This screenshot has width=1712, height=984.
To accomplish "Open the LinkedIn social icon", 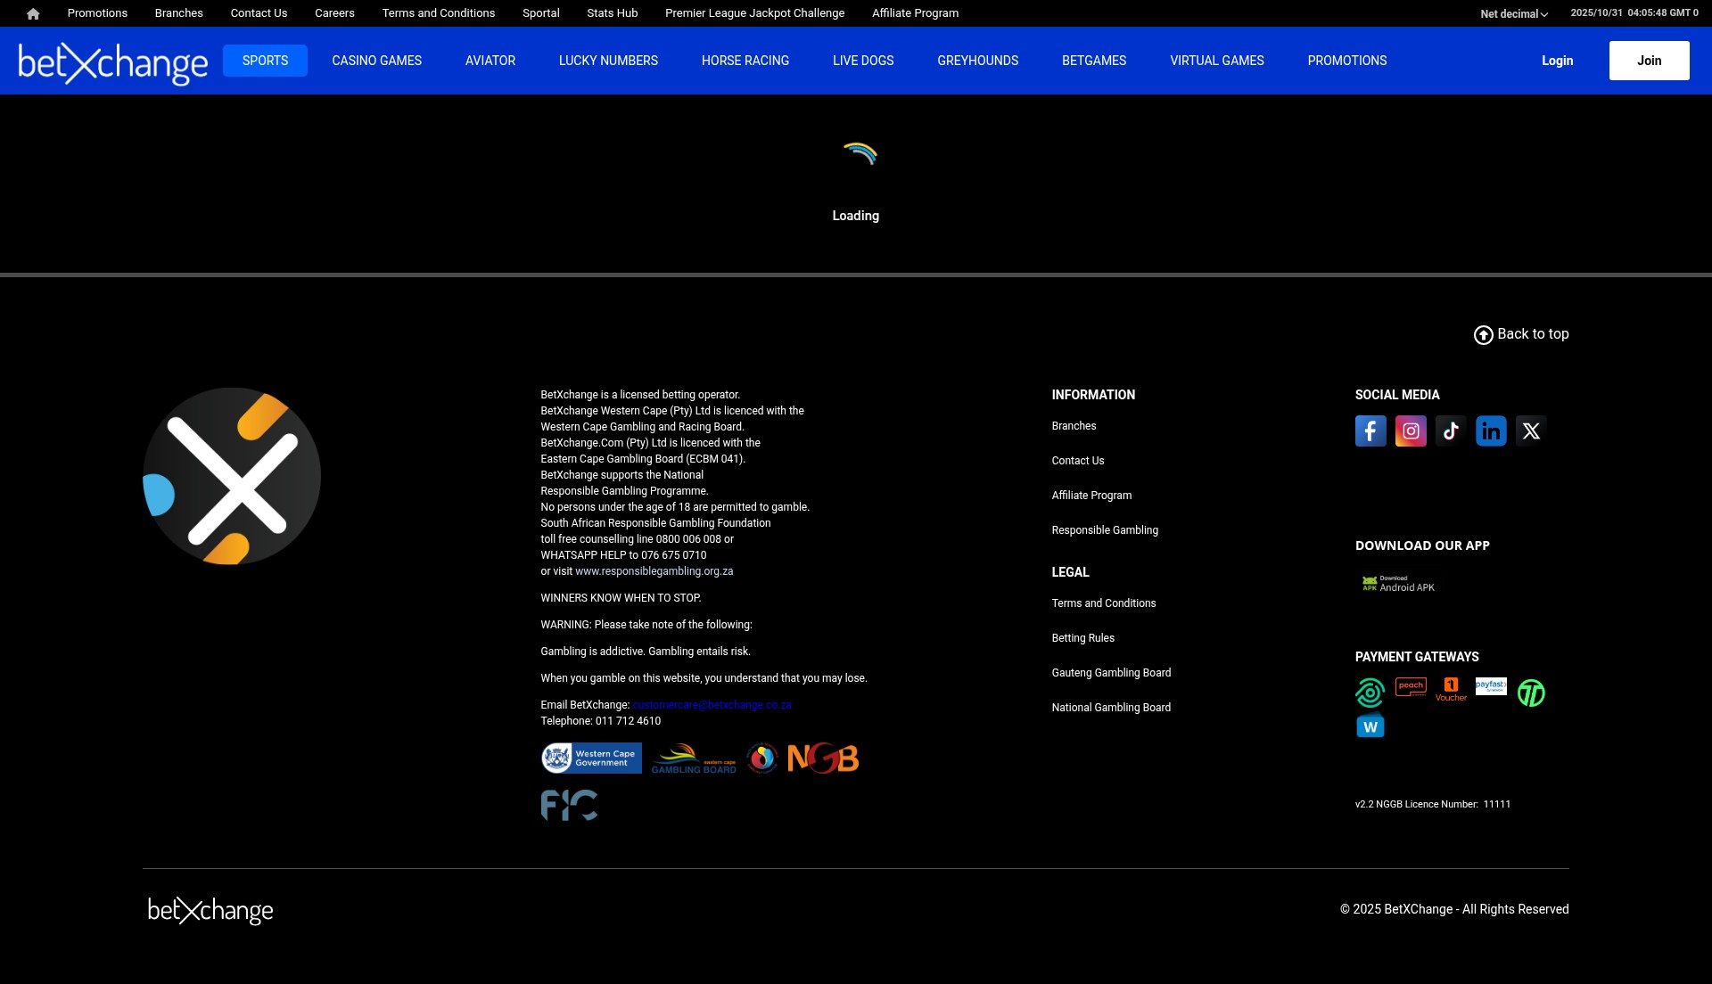I will coord(1491,431).
